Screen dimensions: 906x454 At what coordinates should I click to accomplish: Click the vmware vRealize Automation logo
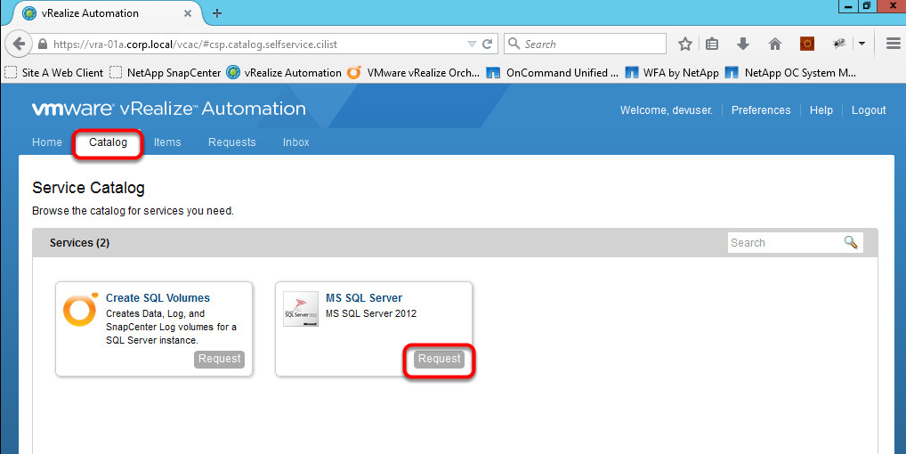(169, 109)
